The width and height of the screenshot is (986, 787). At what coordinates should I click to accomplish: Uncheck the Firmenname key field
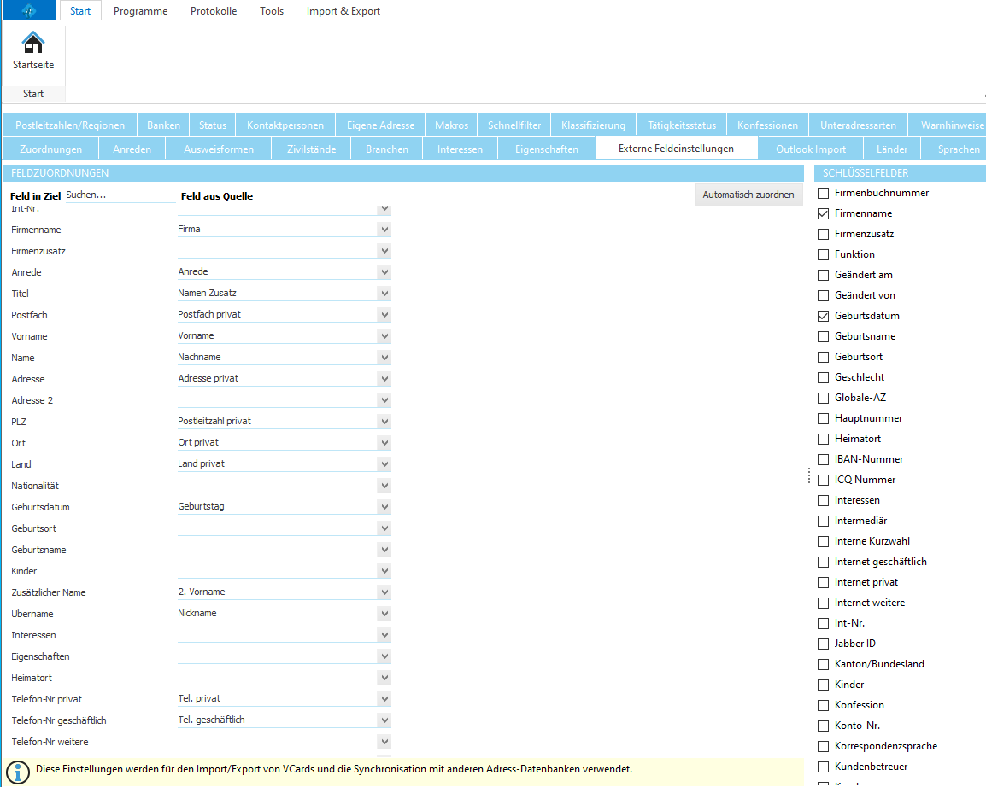click(824, 213)
